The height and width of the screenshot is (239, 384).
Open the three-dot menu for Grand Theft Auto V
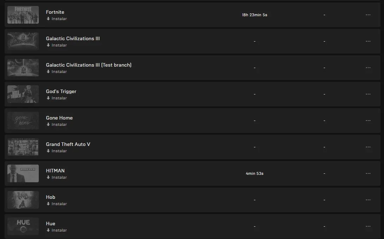(x=368, y=147)
